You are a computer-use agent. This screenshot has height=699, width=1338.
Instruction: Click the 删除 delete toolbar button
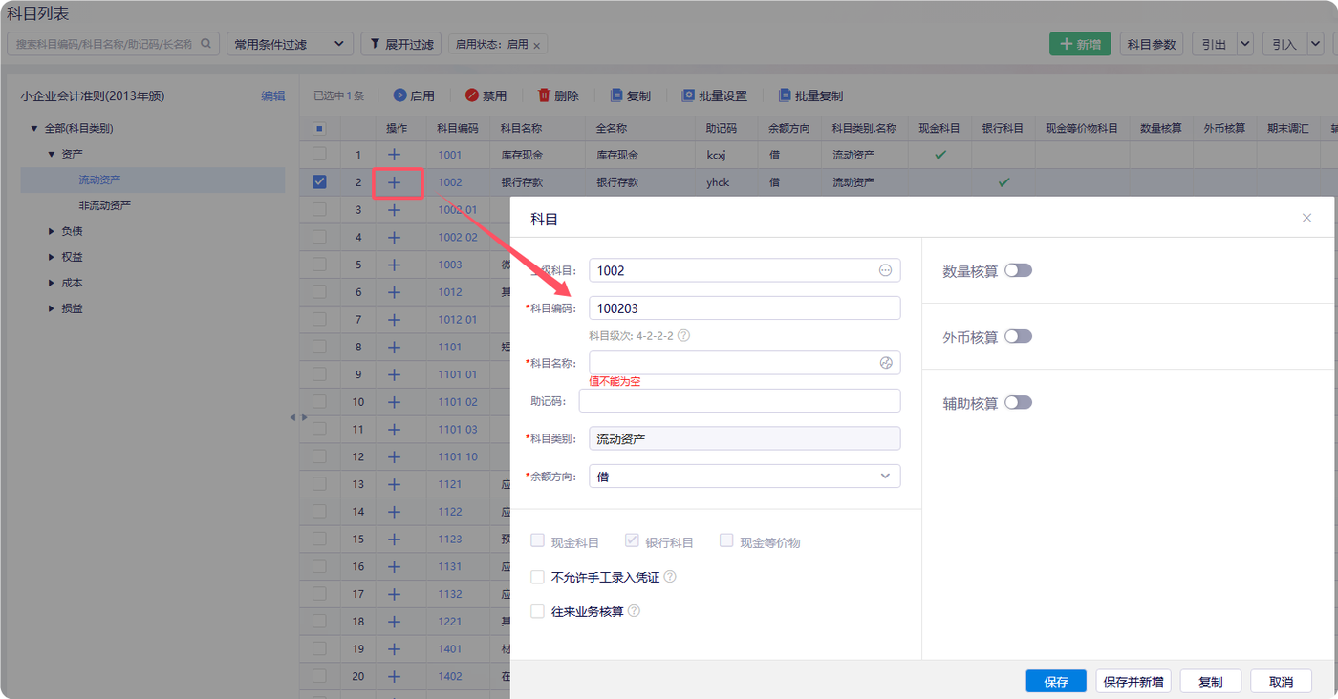558,95
